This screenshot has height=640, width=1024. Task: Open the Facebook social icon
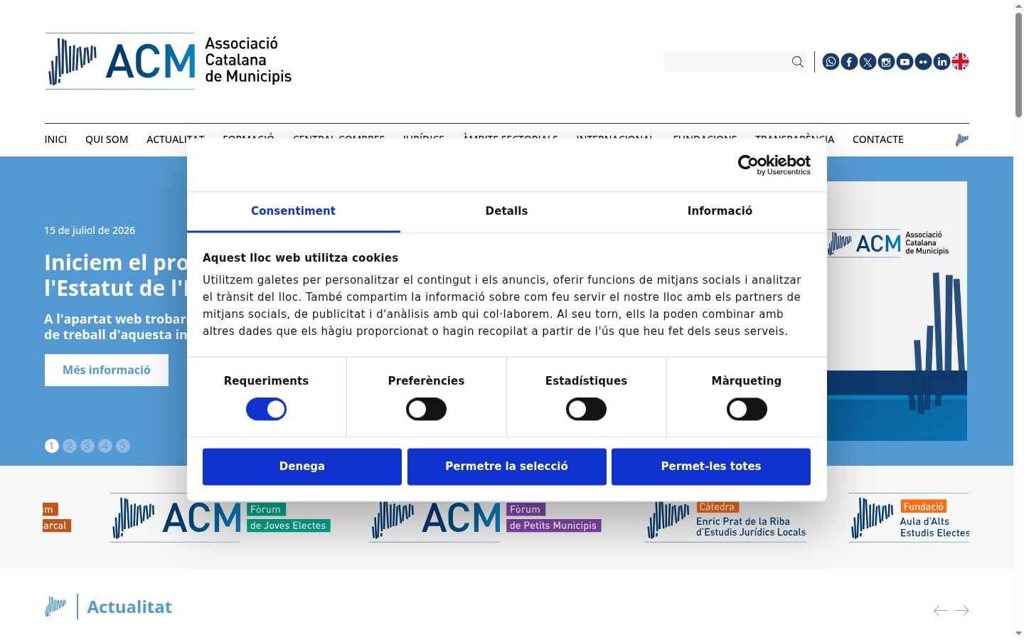(849, 62)
